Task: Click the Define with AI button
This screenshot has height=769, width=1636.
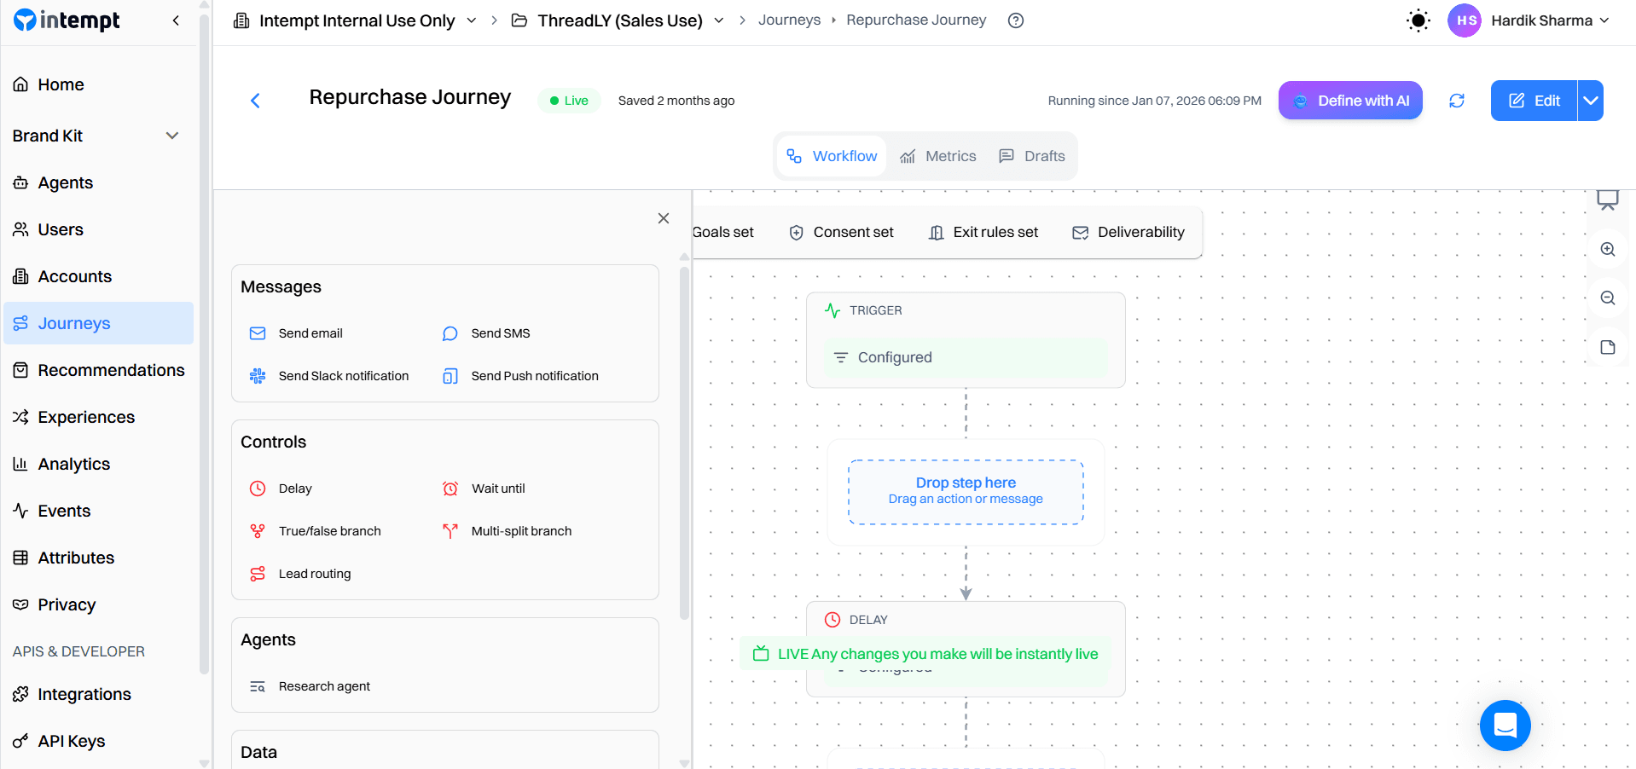Action: (1350, 101)
